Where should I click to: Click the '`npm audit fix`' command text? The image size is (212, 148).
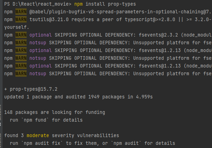(x=42, y=143)
